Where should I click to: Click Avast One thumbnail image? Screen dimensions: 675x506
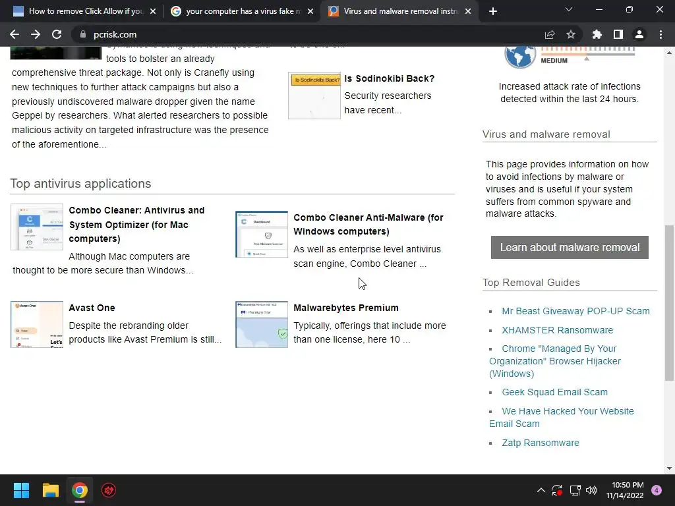[37, 324]
